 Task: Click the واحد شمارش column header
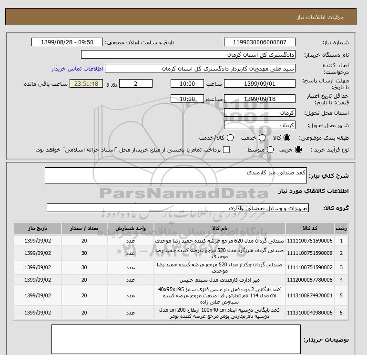[x=131, y=229]
